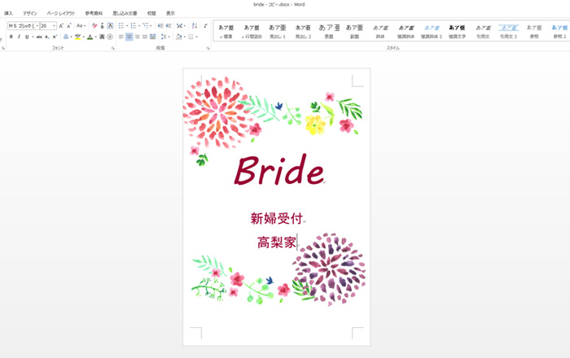Click the bullet list icon
Viewport: 570px width, 358px height.
coord(121,26)
